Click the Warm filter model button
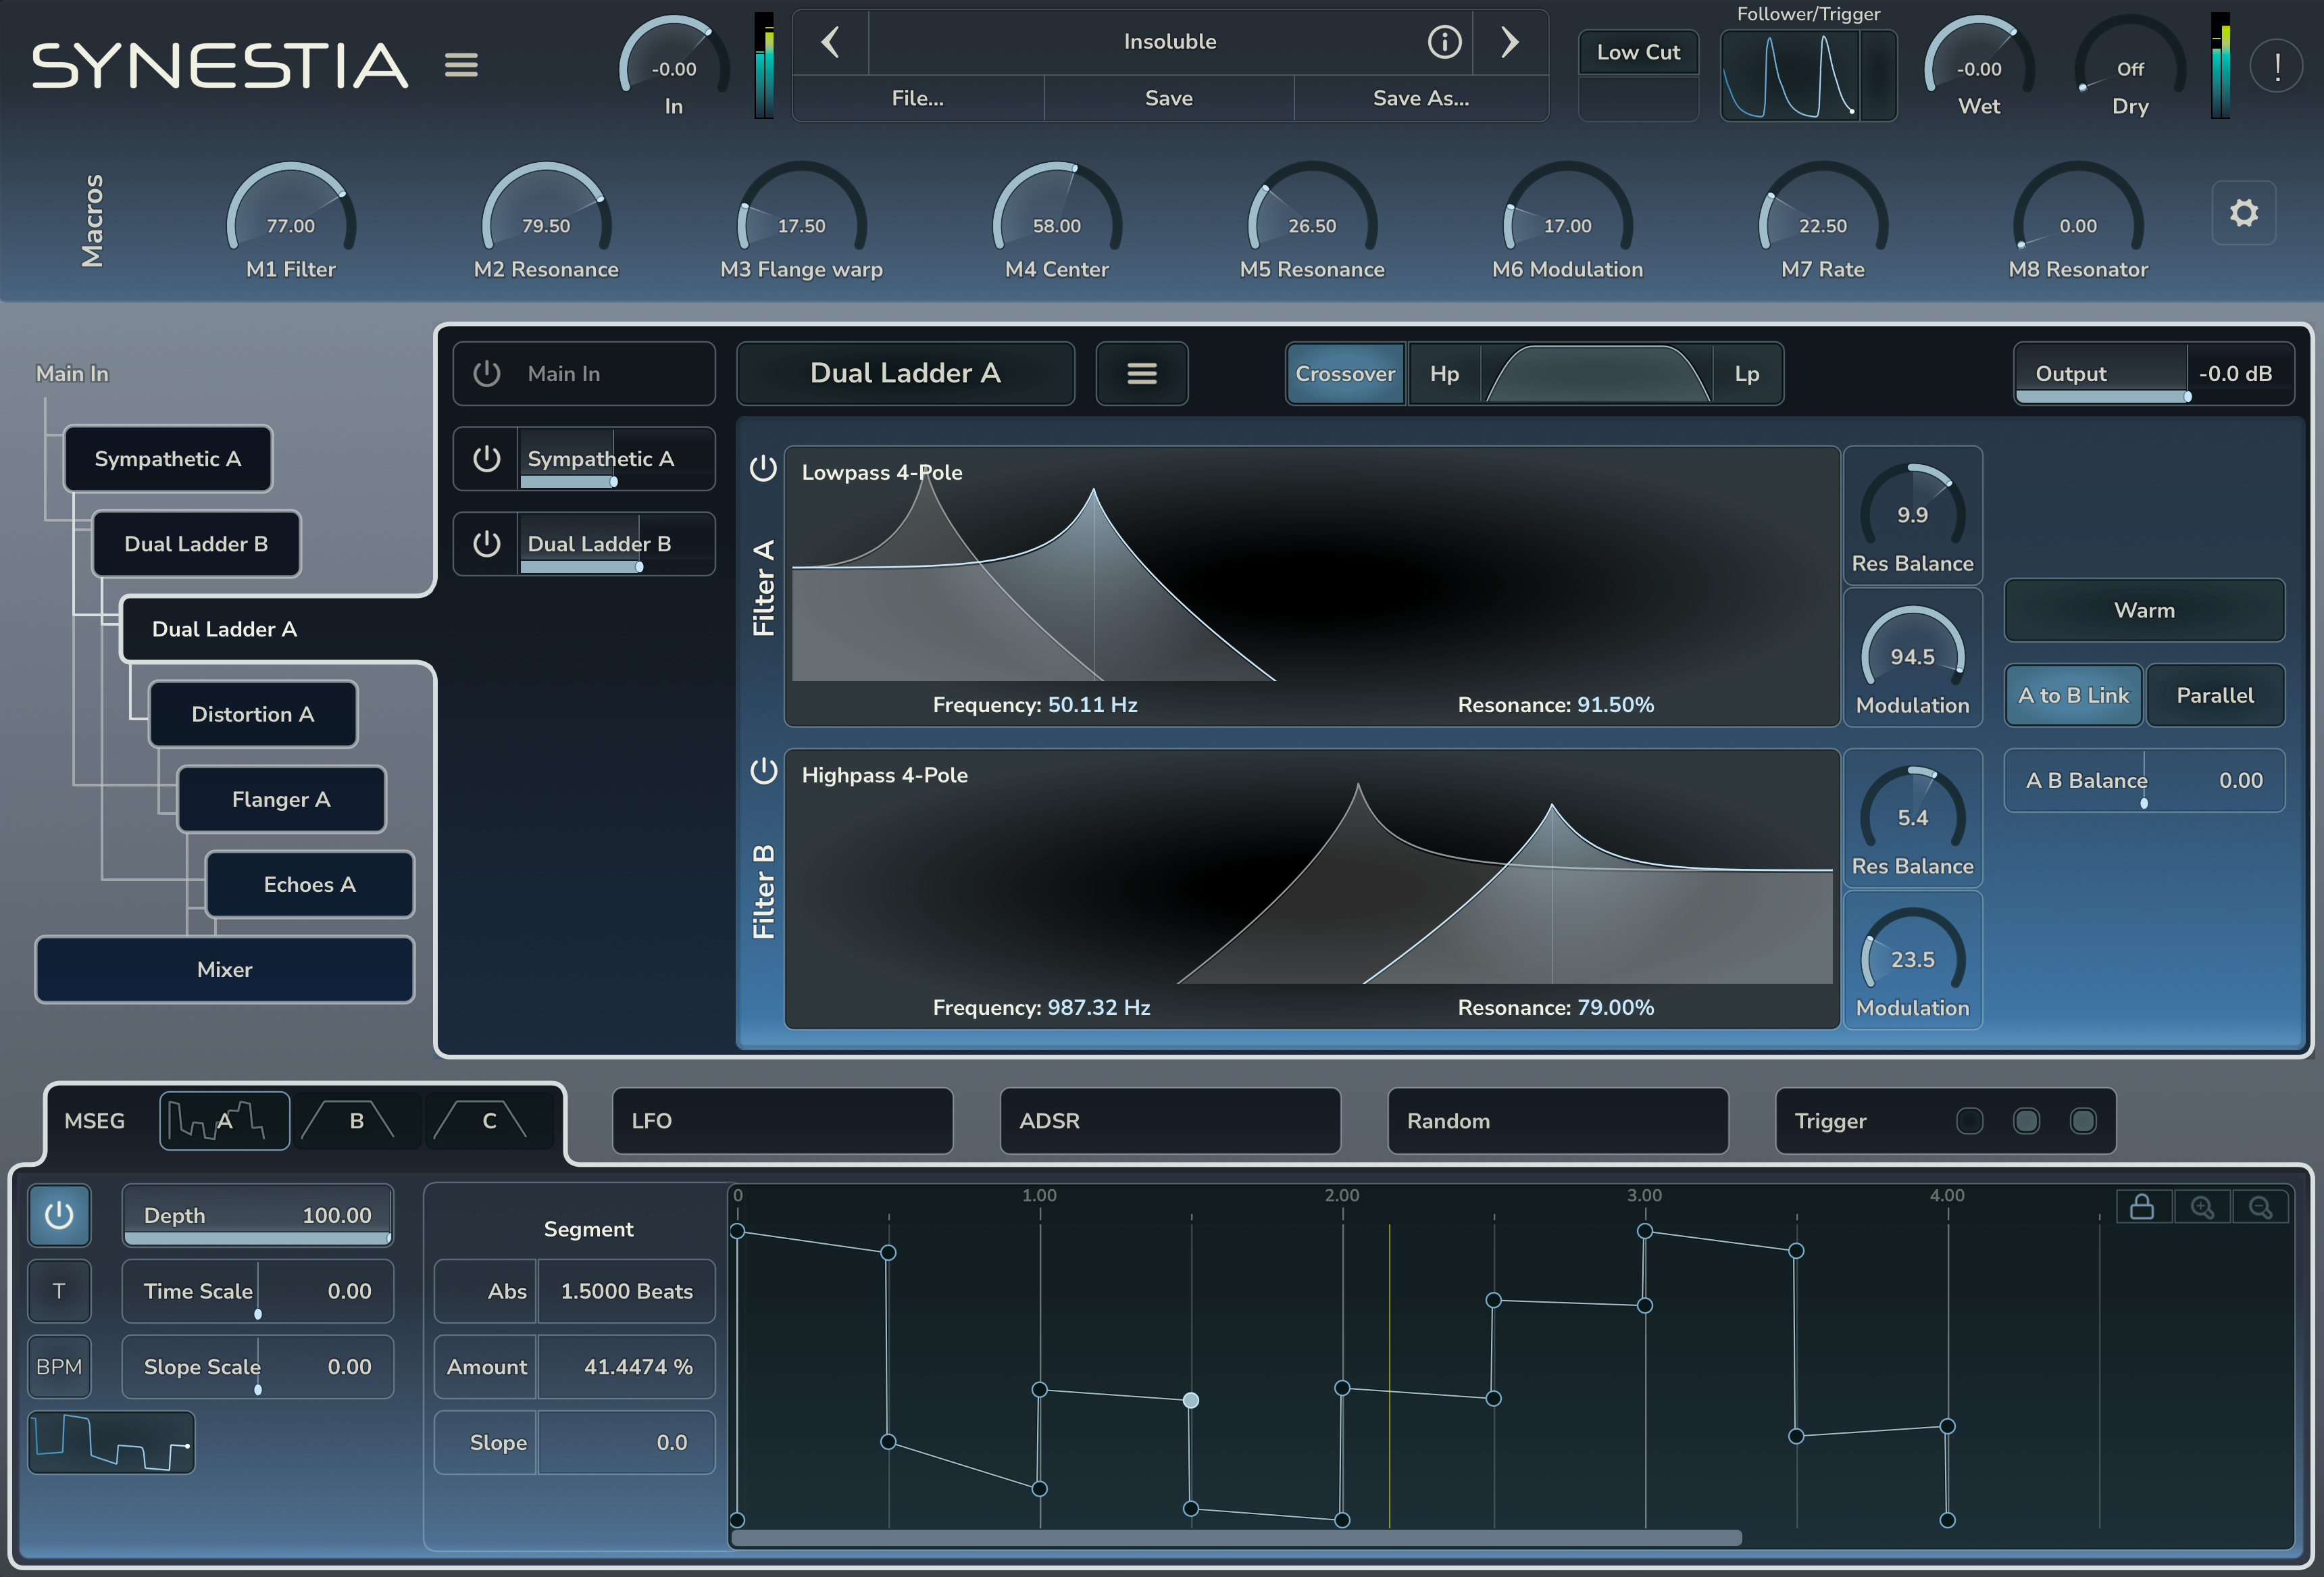 pos(2143,610)
